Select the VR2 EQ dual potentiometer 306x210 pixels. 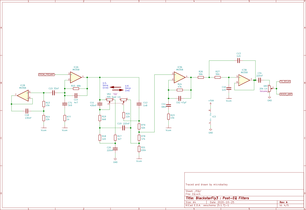point(110,100)
